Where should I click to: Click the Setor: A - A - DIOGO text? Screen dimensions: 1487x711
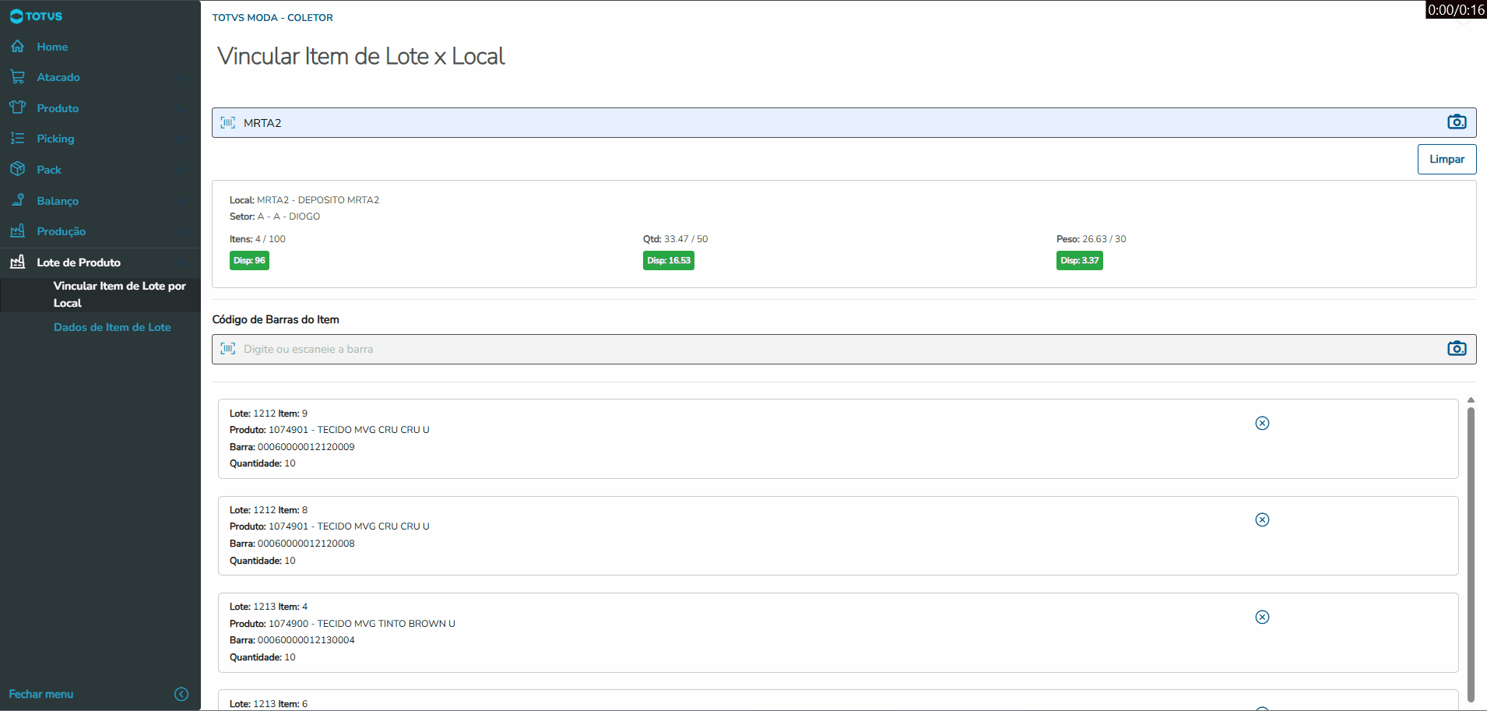click(275, 216)
